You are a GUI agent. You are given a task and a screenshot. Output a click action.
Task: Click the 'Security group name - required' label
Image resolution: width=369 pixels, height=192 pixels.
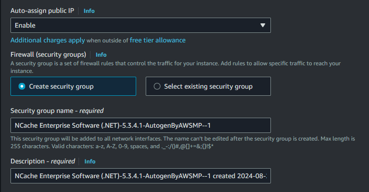[x=57, y=111]
